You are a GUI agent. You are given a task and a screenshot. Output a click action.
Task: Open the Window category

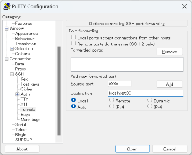coord(17,28)
